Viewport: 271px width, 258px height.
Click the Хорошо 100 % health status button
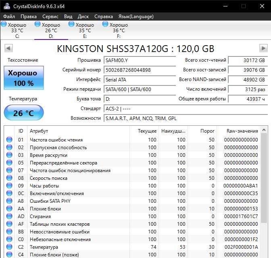coord(24,78)
